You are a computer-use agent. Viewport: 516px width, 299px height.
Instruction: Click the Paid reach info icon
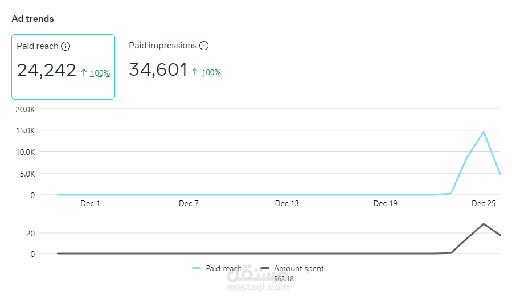point(65,46)
